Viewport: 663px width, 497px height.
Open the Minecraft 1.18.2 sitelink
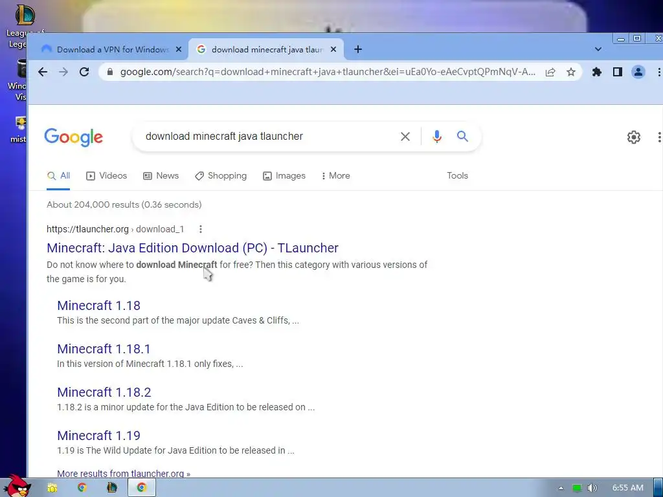[104, 392]
